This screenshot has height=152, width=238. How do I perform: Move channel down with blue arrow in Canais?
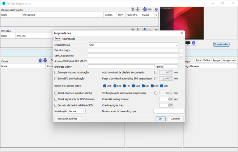pyautogui.click(x=45, y=60)
